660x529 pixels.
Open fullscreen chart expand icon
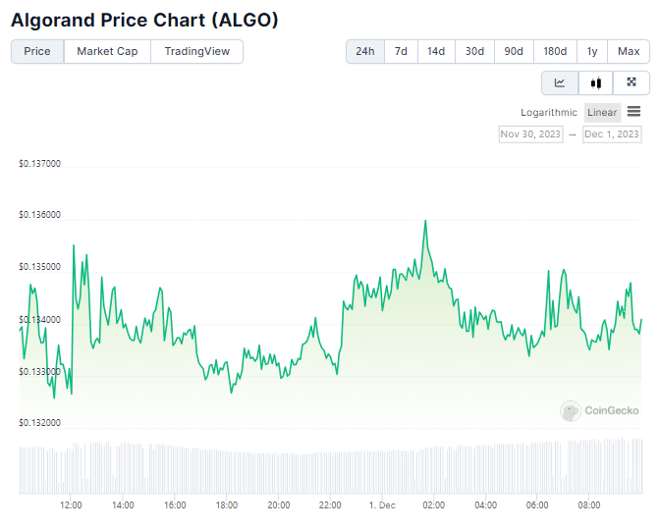tap(632, 82)
